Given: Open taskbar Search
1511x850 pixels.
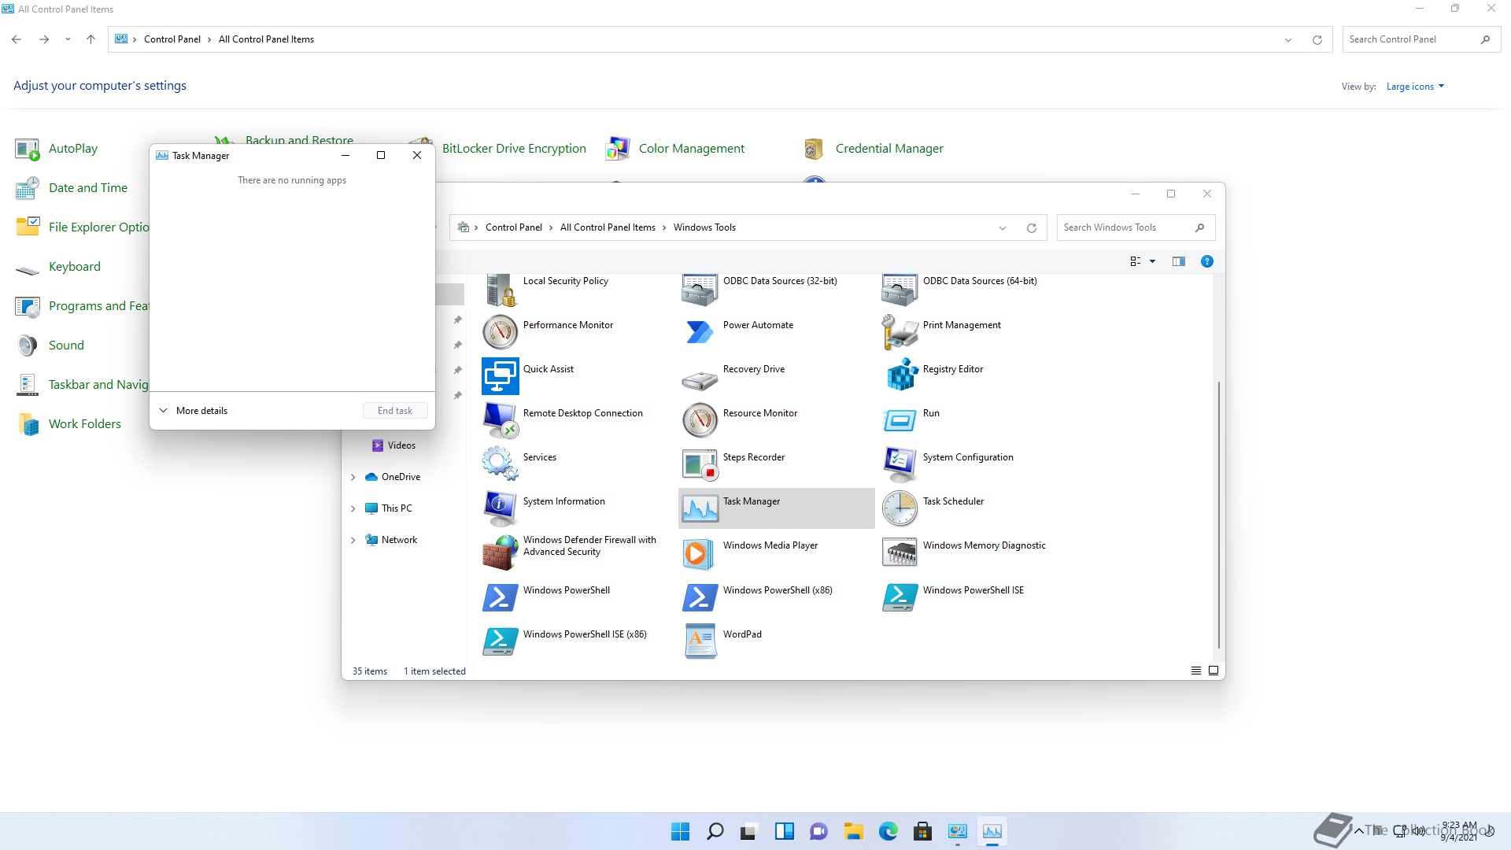Looking at the screenshot, I should click(715, 831).
